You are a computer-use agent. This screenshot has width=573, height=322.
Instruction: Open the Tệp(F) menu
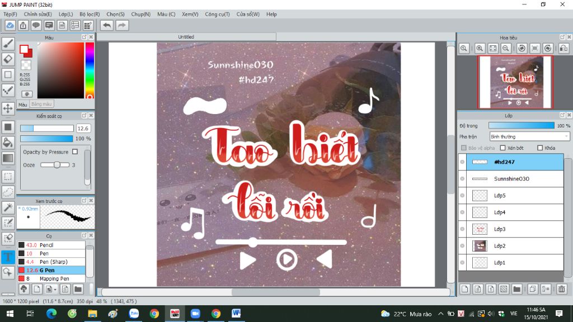(x=10, y=14)
